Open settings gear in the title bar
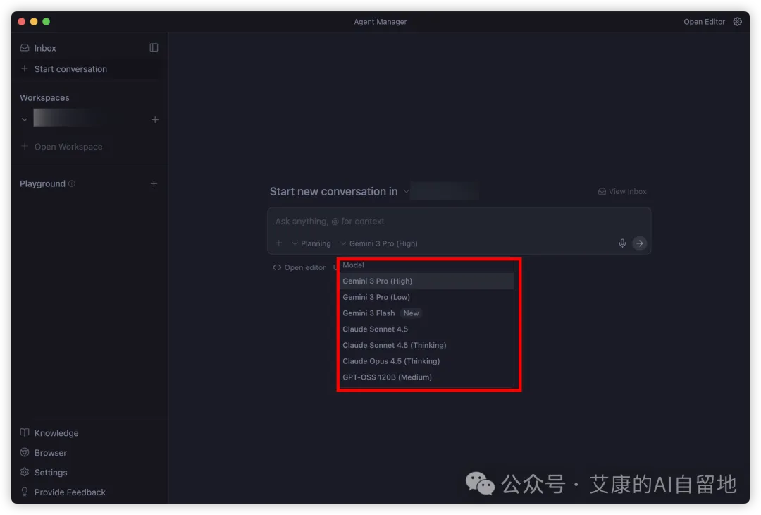The image size is (761, 515). 737,22
